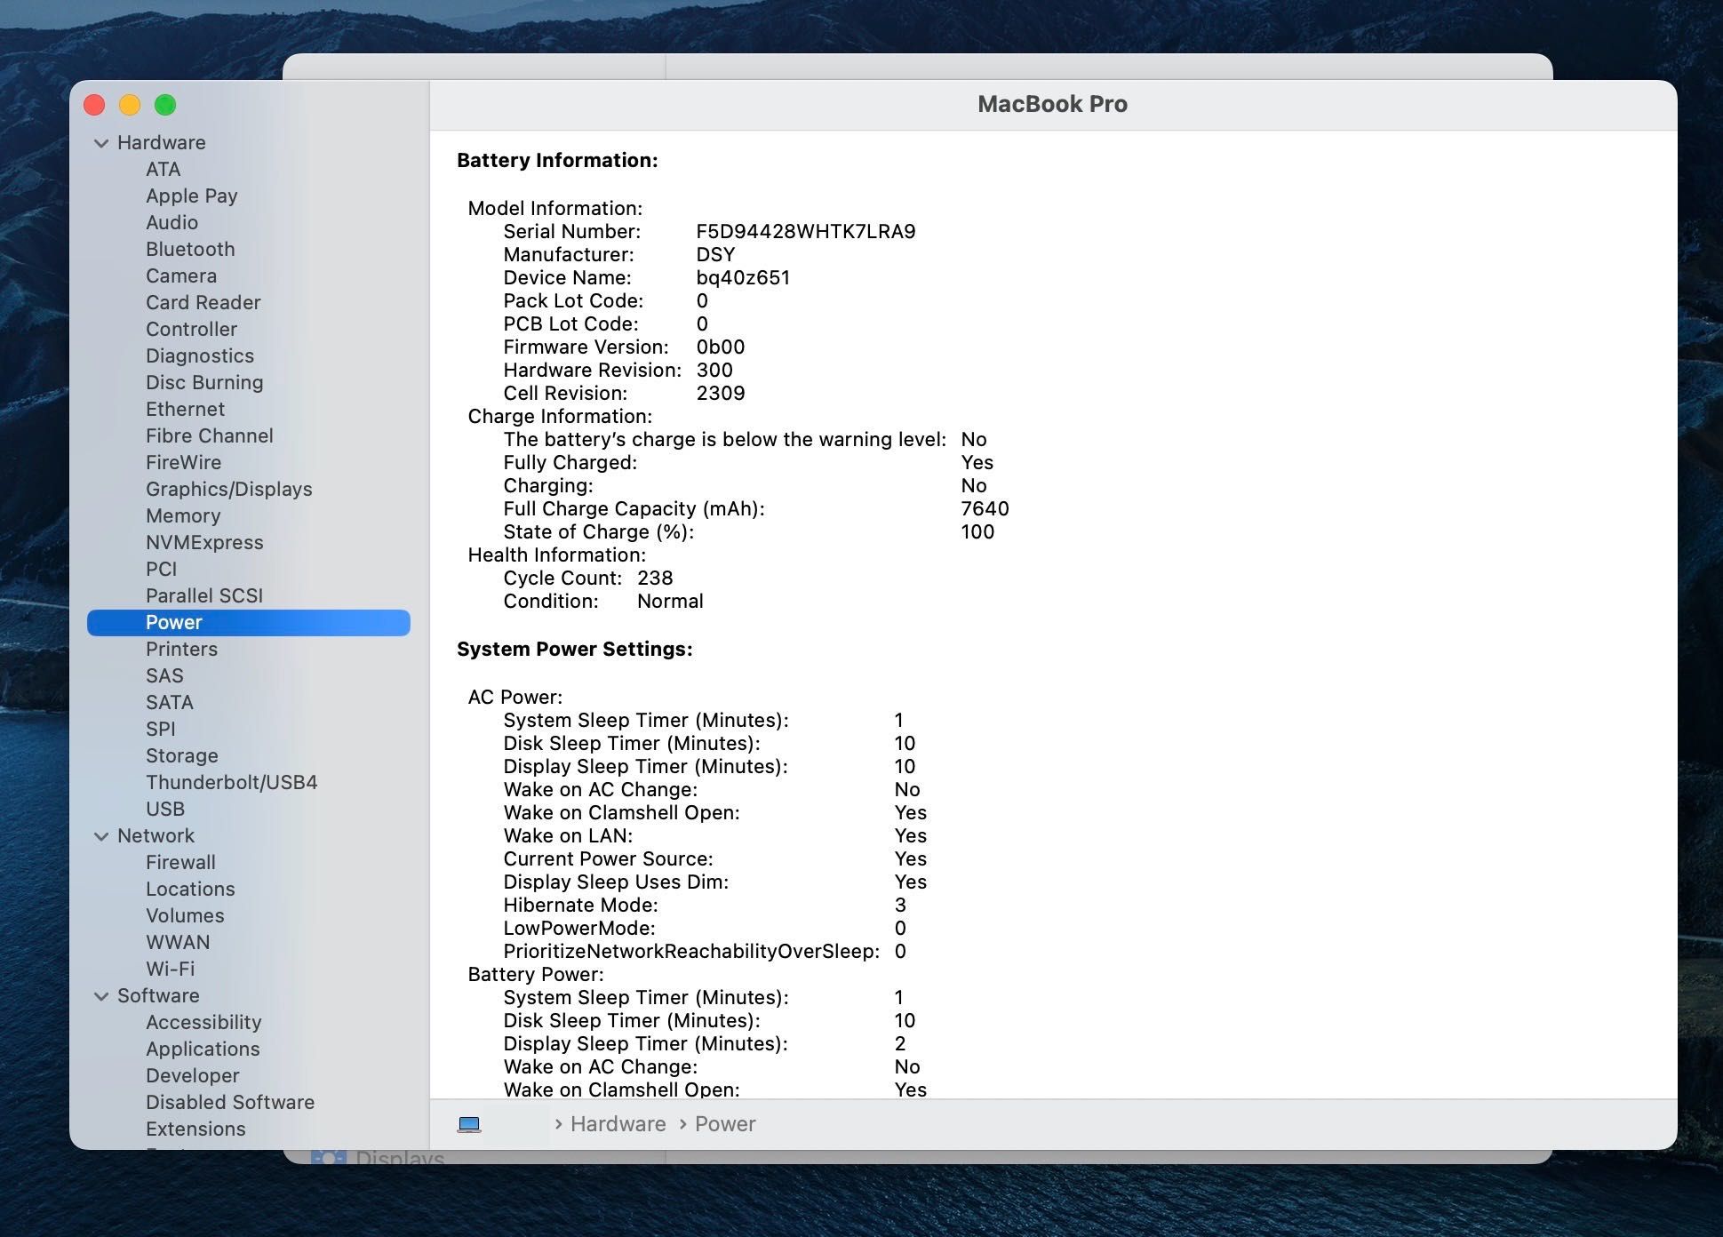
Task: Select the highlighted Power item
Action: point(249,623)
